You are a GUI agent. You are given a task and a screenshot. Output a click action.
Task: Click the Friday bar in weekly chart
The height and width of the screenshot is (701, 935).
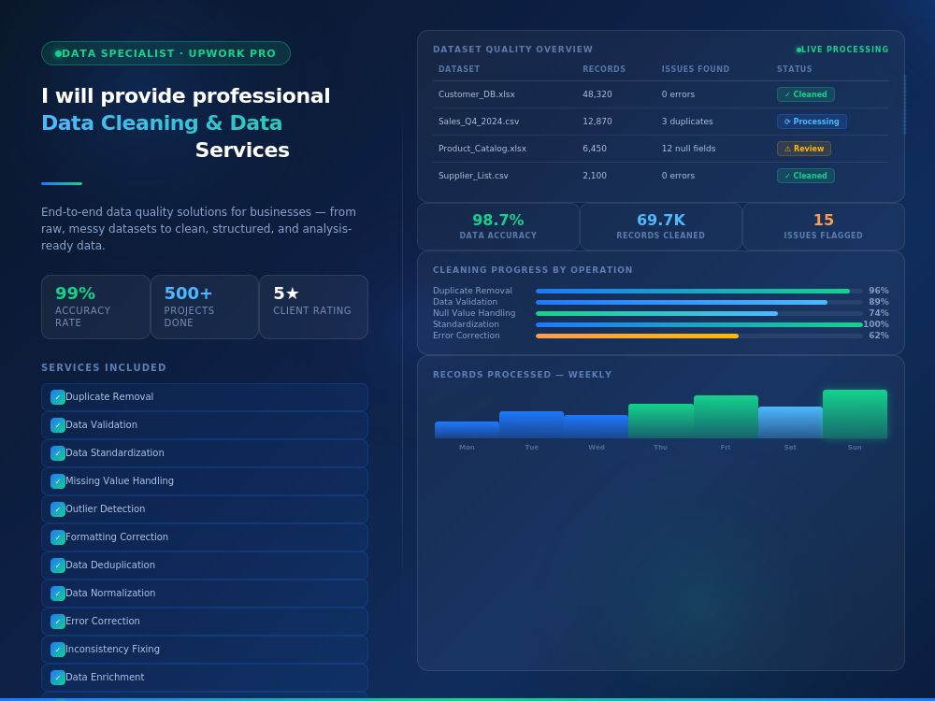coord(726,417)
